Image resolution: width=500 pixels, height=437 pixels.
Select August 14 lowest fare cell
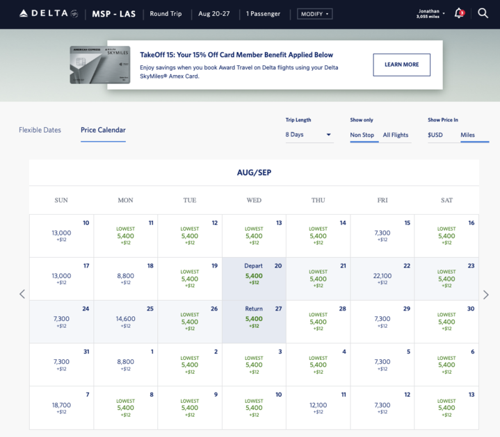tap(318, 236)
